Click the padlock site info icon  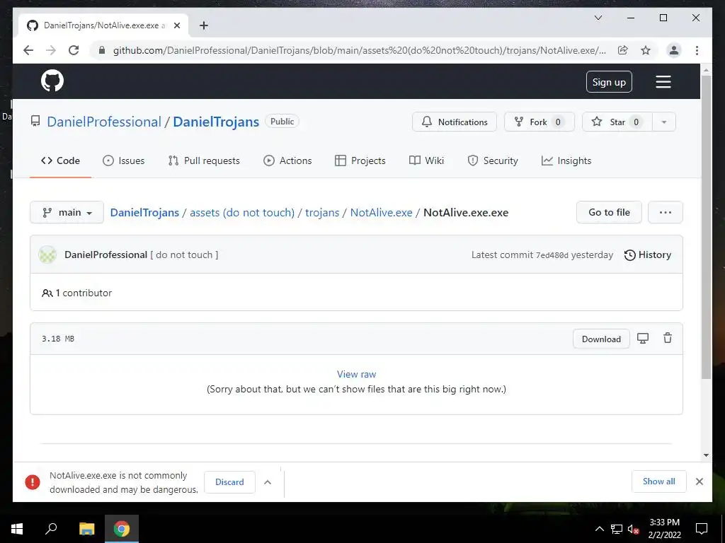point(102,50)
